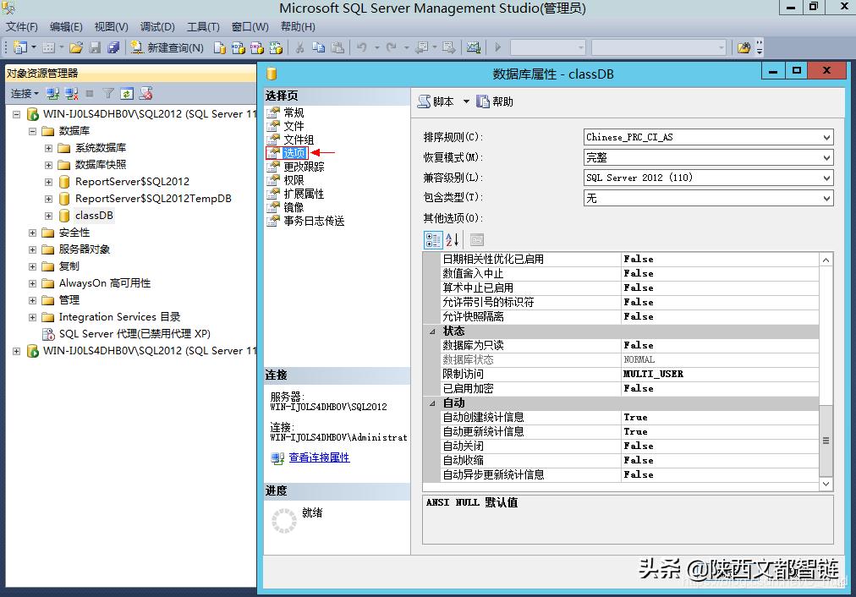Click the 帮助 help button in dialog
856x597 pixels.
tap(495, 101)
